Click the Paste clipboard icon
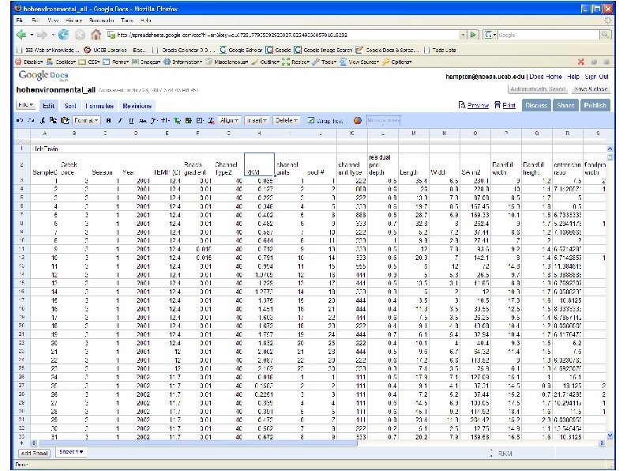This screenshot has height=471, width=627. [x=64, y=121]
